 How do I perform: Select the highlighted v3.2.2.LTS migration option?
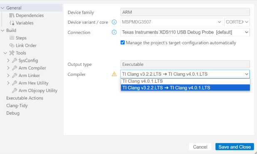(x=185, y=88)
